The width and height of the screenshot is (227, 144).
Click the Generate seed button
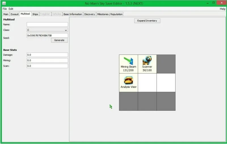pyautogui.click(x=59, y=40)
